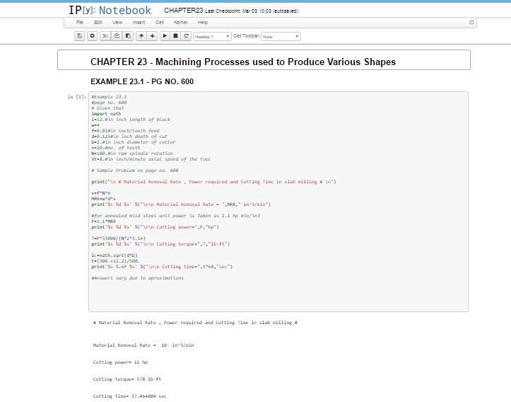Move the selected cell down

[152, 35]
